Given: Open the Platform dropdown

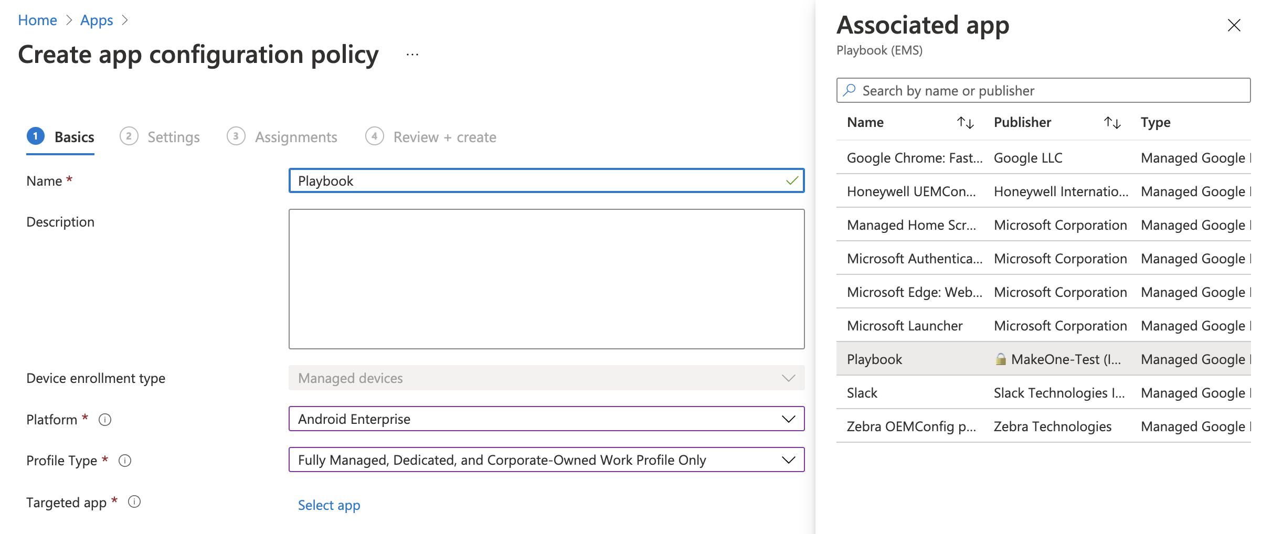Looking at the screenshot, I should click(x=546, y=419).
